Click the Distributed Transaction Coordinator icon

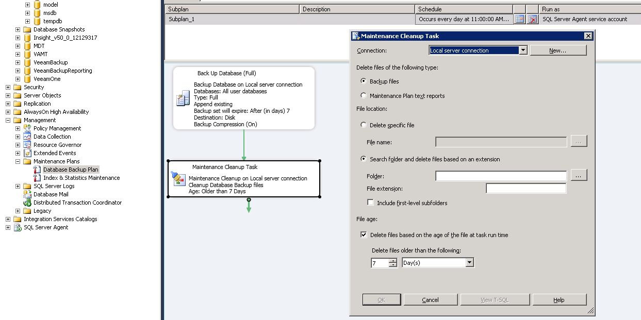point(27,203)
